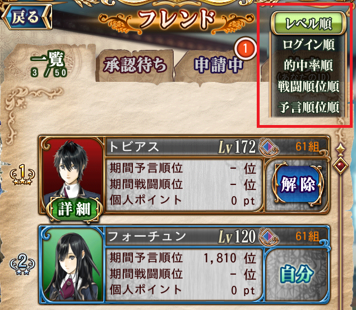
Task: Select ログイン順 sort option
Action: 308,44
